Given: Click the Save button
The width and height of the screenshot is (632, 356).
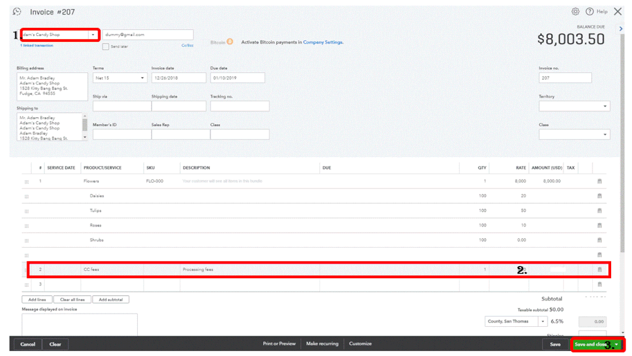Looking at the screenshot, I should [555, 345].
